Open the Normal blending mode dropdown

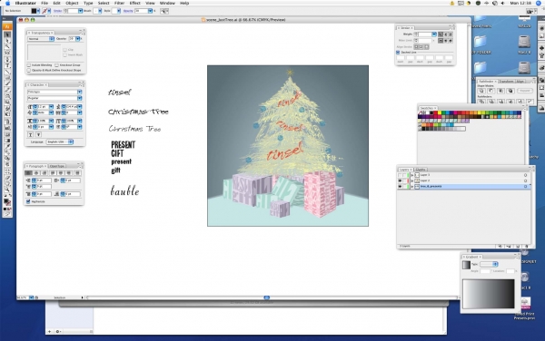[41, 39]
